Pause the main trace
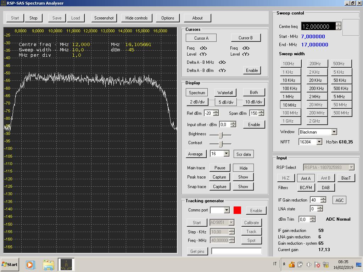The width and height of the screenshot is (363, 272). [220, 168]
